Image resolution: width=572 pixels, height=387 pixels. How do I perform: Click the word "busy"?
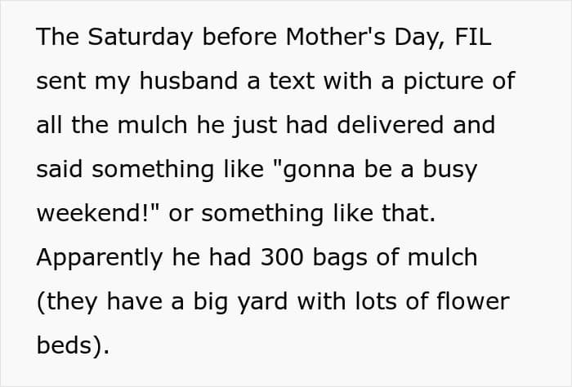[449, 170]
